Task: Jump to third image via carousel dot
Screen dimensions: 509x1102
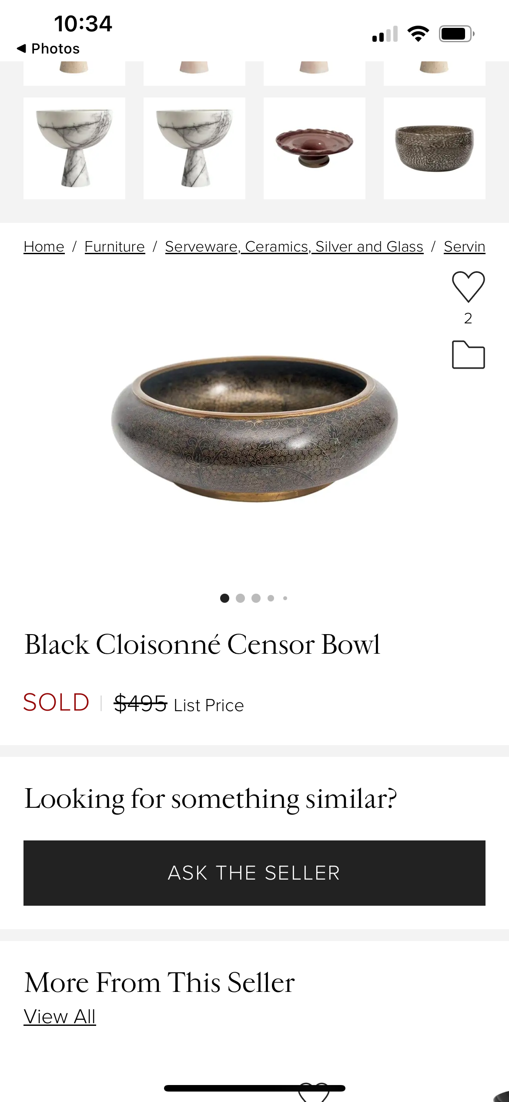Action: coord(256,598)
